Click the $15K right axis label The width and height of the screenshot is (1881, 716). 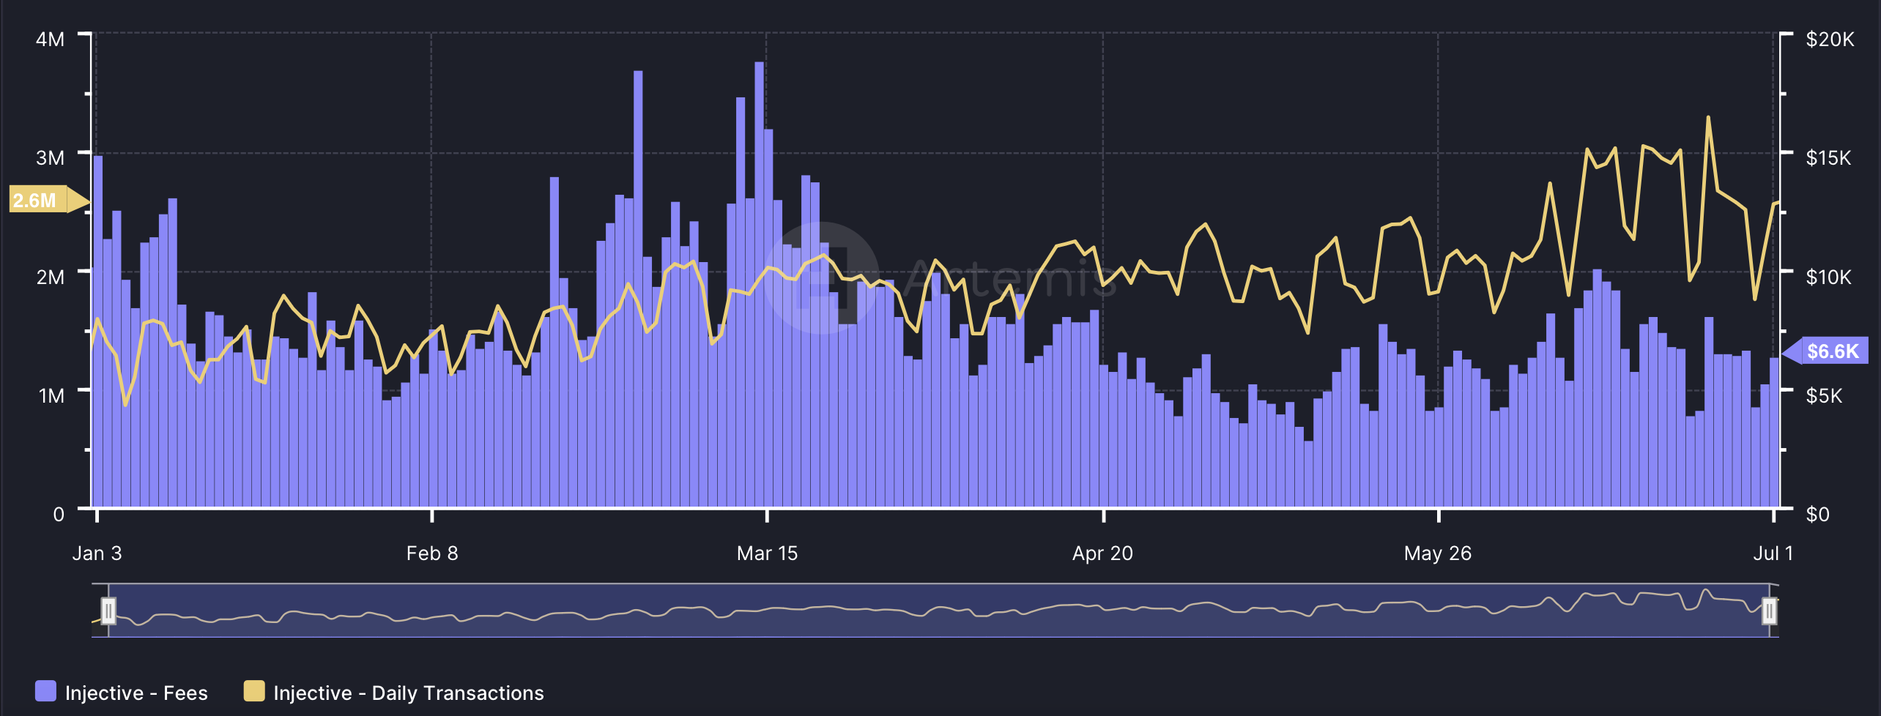point(1828,157)
